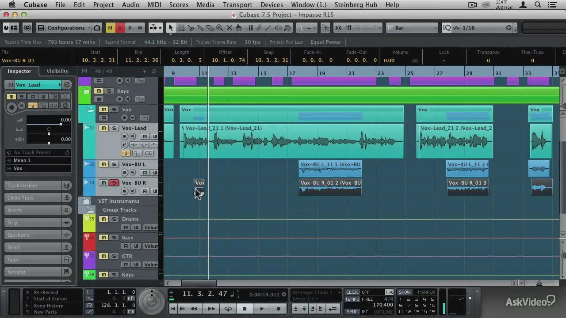This screenshot has width=566, height=318.
Task: Select the Color paint bucket tool
Action: tap(288, 28)
